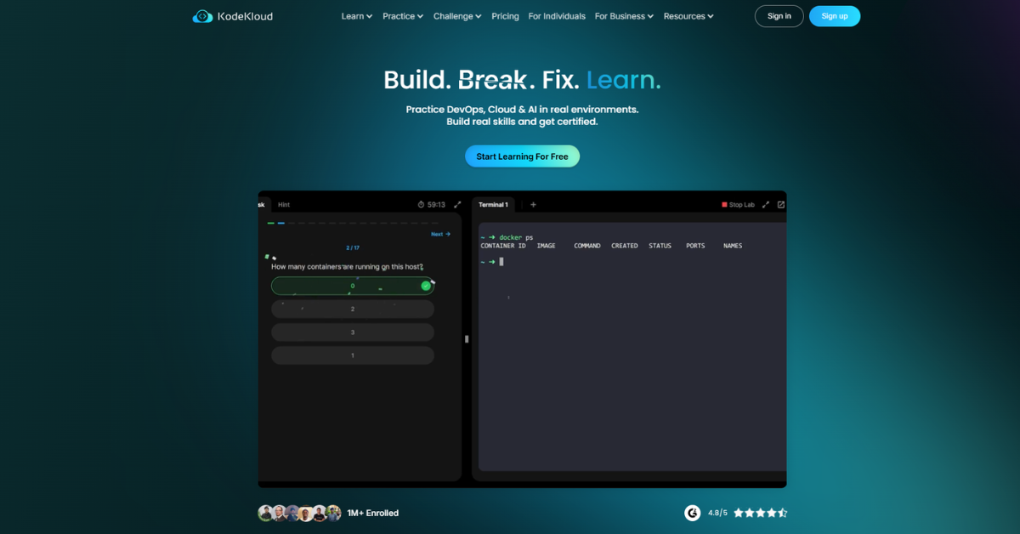Click the KodeKloud logo icon
Screen dimensions: 1020x534
[x=202, y=16]
